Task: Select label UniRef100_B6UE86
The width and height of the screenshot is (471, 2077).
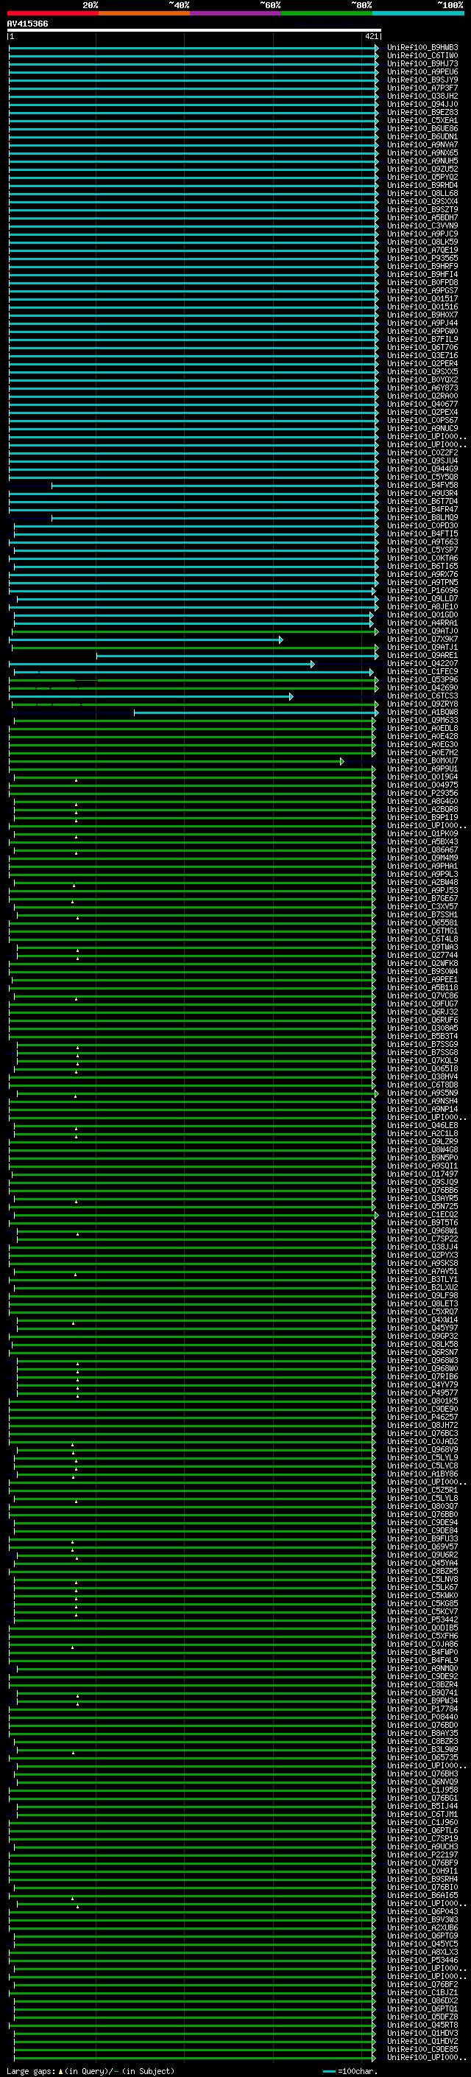Action: [422, 128]
